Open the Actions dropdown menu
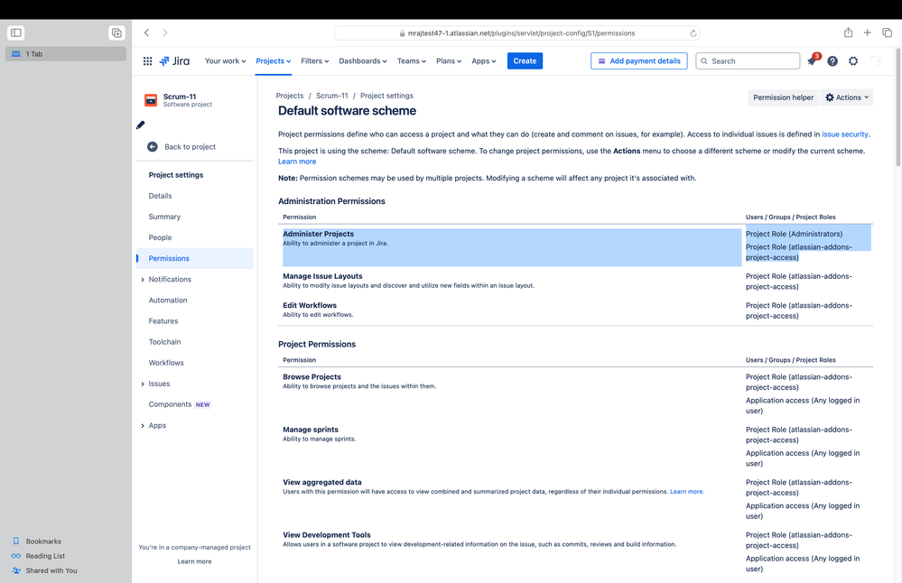 tap(847, 97)
